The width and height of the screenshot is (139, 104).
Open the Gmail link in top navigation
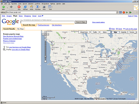tap(34, 16)
